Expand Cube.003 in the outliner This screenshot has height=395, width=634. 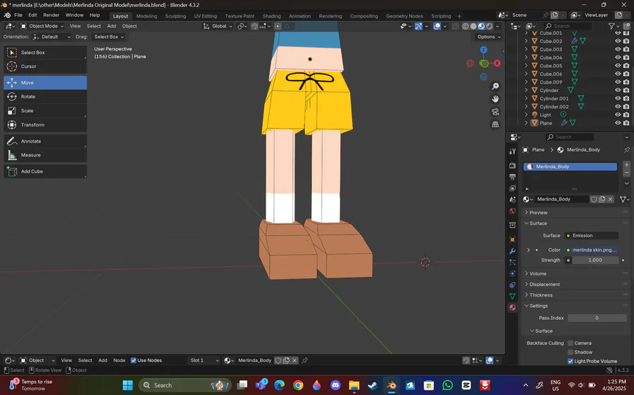[526, 49]
